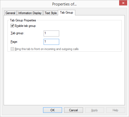Close the Properties dialog with the red X
Image resolution: width=129 pixels, height=117 pixels.
123,3
